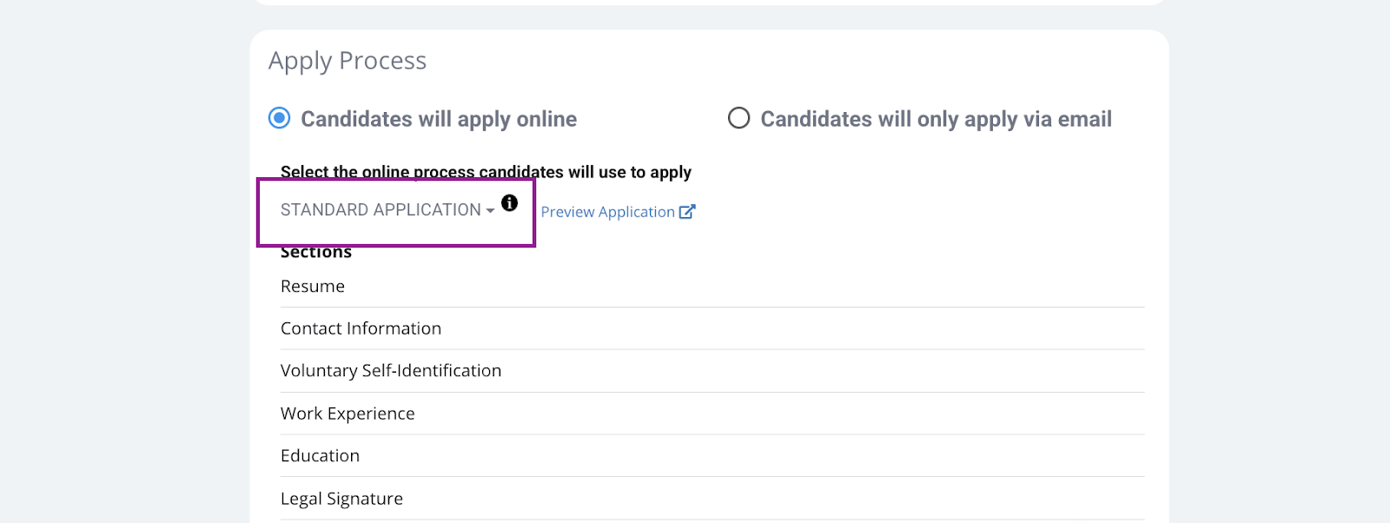This screenshot has height=523, width=1390.
Task: Open the Standard Application dropdown
Action: point(387,210)
